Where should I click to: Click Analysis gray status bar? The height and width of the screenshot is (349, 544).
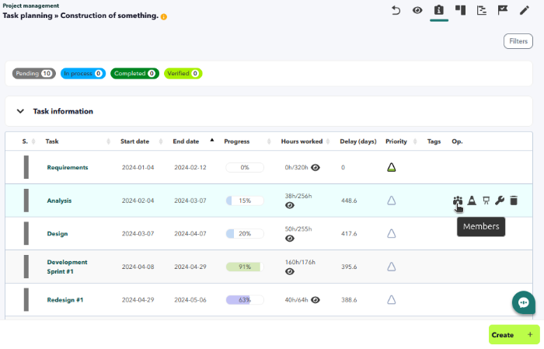point(26,201)
